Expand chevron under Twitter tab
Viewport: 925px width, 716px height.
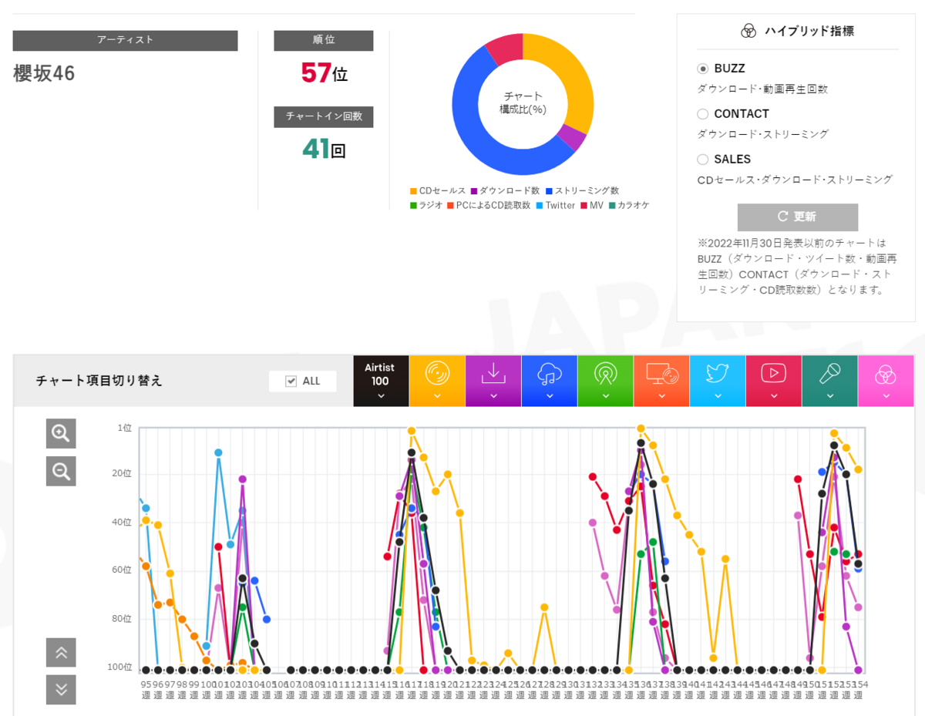pos(718,396)
